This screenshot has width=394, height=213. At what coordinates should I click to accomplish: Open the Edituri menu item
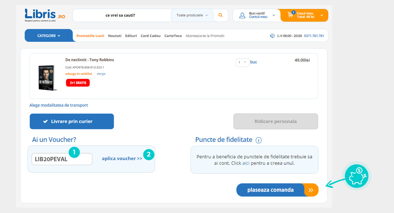(131, 36)
